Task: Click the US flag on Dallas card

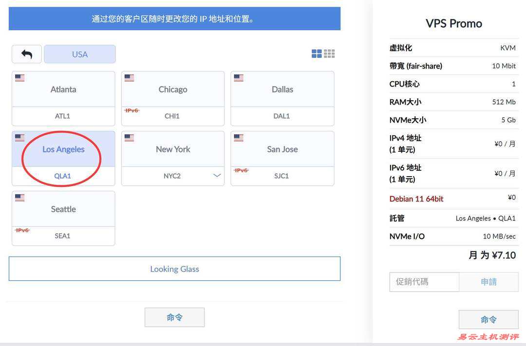Action: [x=239, y=78]
